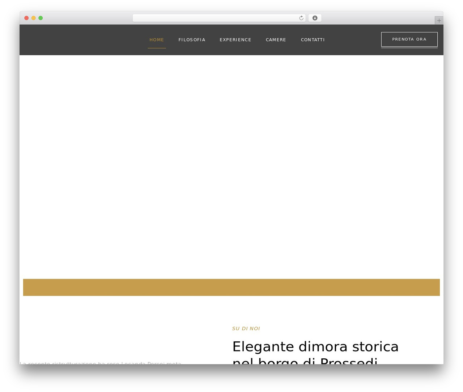Image resolution: width=463 pixels, height=392 pixels.
Task: Open the Filosofia menu item
Action: (192, 40)
